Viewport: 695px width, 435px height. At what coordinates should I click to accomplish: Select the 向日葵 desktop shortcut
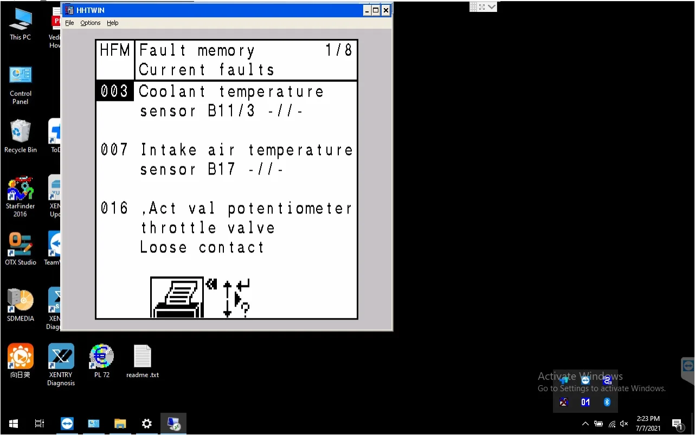(x=21, y=361)
